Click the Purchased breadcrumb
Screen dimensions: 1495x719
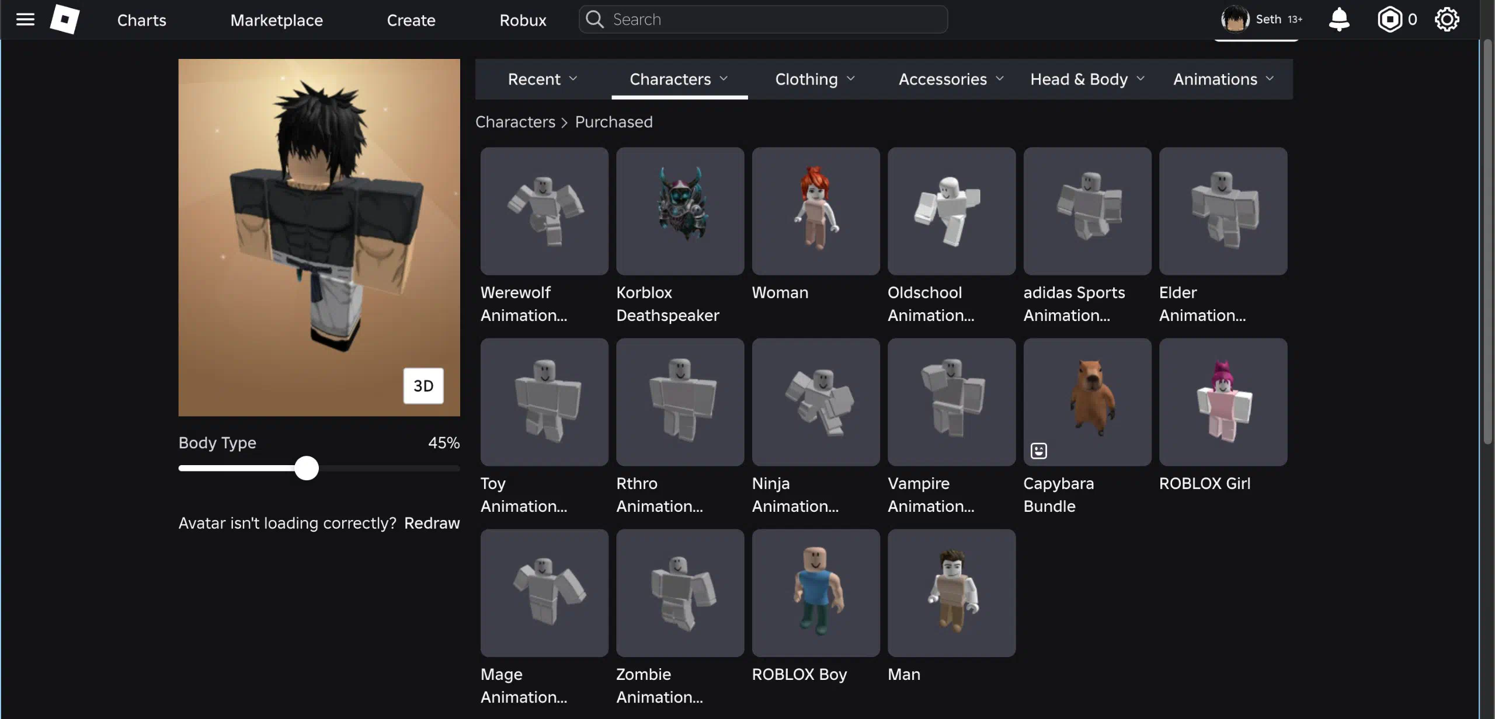coord(614,122)
